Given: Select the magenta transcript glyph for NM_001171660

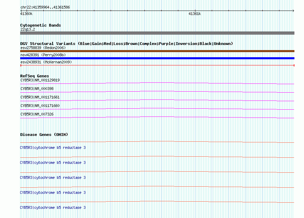Looking at the screenshot, I should 157,109.
